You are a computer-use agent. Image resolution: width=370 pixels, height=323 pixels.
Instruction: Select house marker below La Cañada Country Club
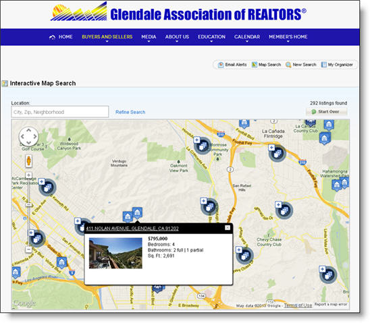tap(325, 138)
